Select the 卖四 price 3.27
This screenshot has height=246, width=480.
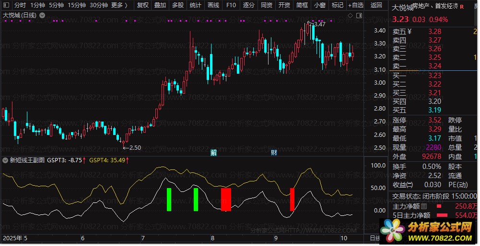(435, 40)
